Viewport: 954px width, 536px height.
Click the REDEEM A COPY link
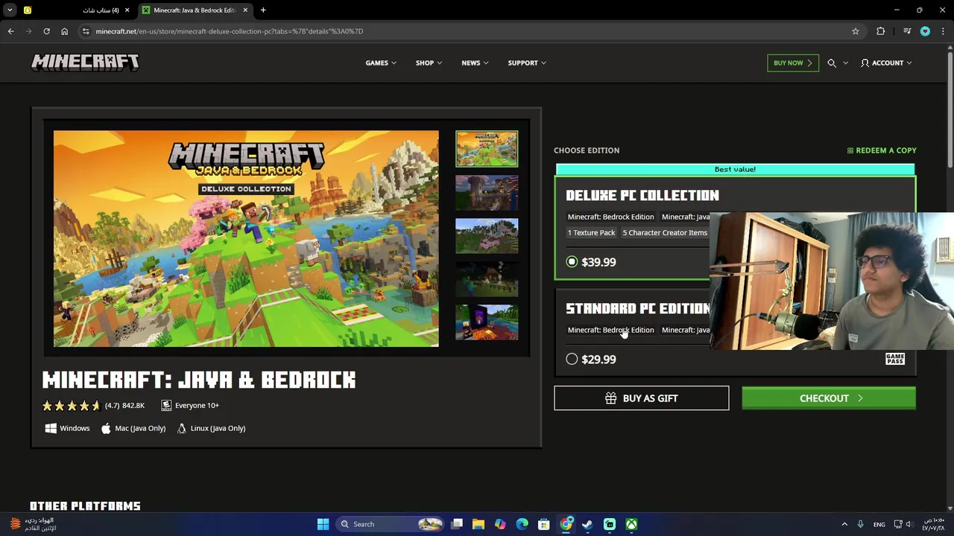click(882, 150)
